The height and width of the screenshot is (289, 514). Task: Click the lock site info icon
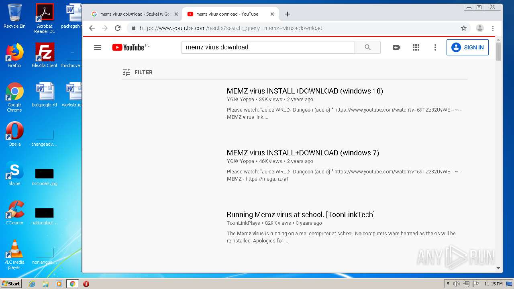point(134,28)
